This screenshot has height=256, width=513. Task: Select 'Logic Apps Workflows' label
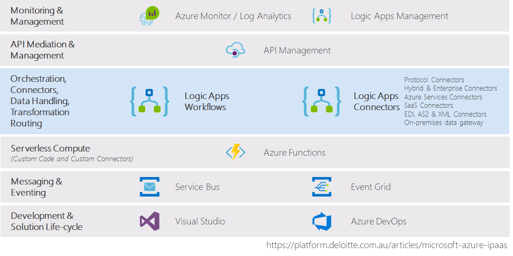pos(207,101)
